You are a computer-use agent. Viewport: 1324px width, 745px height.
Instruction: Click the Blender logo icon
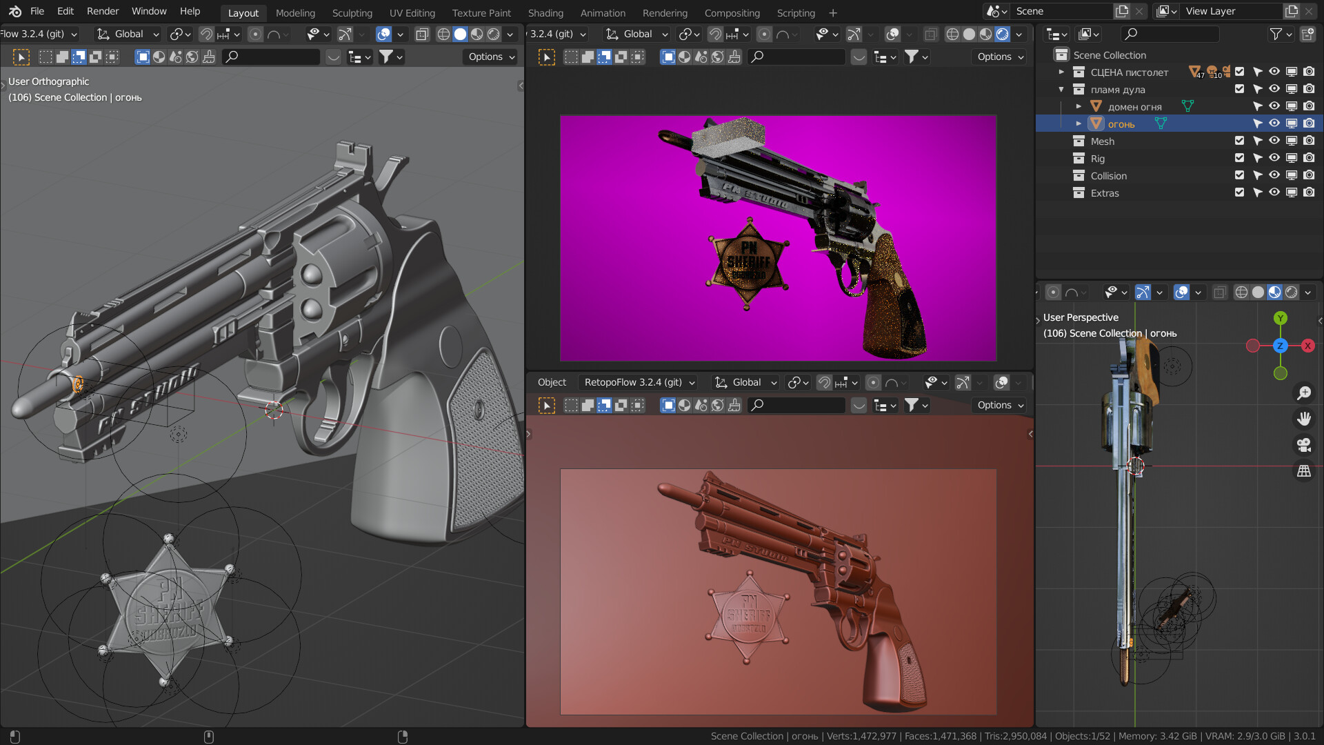pyautogui.click(x=14, y=12)
